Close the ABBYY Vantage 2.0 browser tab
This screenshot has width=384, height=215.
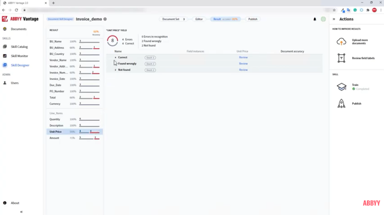pos(45,3)
